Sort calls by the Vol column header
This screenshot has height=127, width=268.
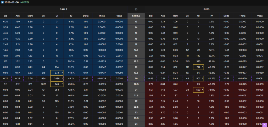[x=43, y=16]
